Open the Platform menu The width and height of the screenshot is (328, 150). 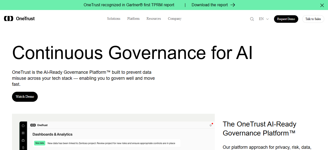(133, 19)
